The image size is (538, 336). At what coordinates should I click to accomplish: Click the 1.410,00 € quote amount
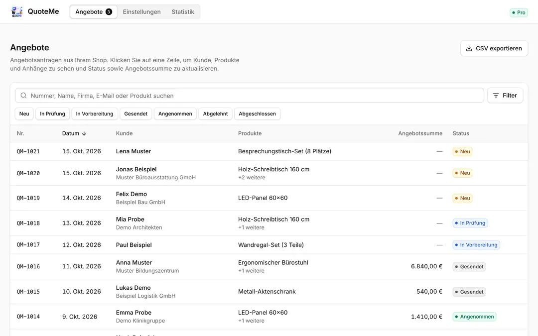pyautogui.click(x=426, y=317)
